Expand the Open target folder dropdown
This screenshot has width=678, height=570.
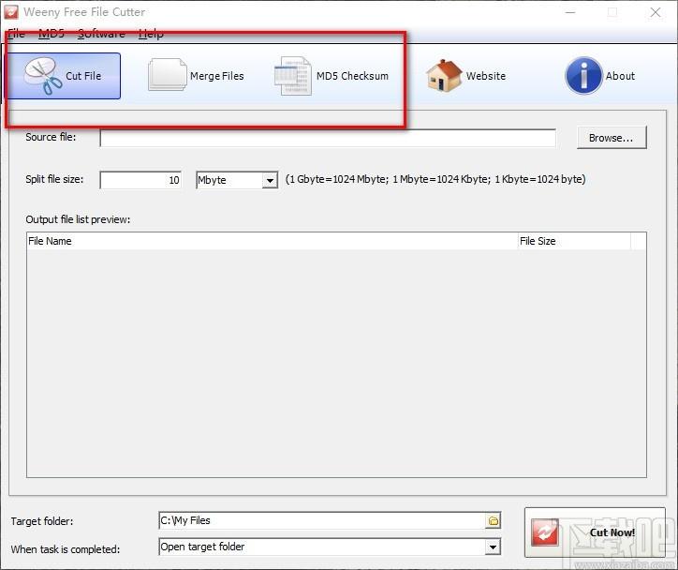coord(493,547)
